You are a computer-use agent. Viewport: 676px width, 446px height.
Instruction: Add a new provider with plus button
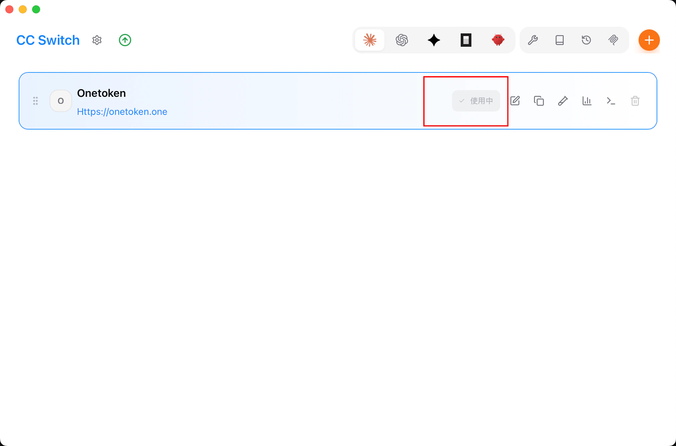[649, 40]
